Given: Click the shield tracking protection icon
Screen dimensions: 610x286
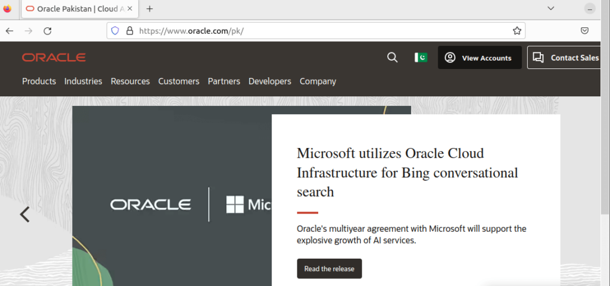Looking at the screenshot, I should click(x=116, y=31).
